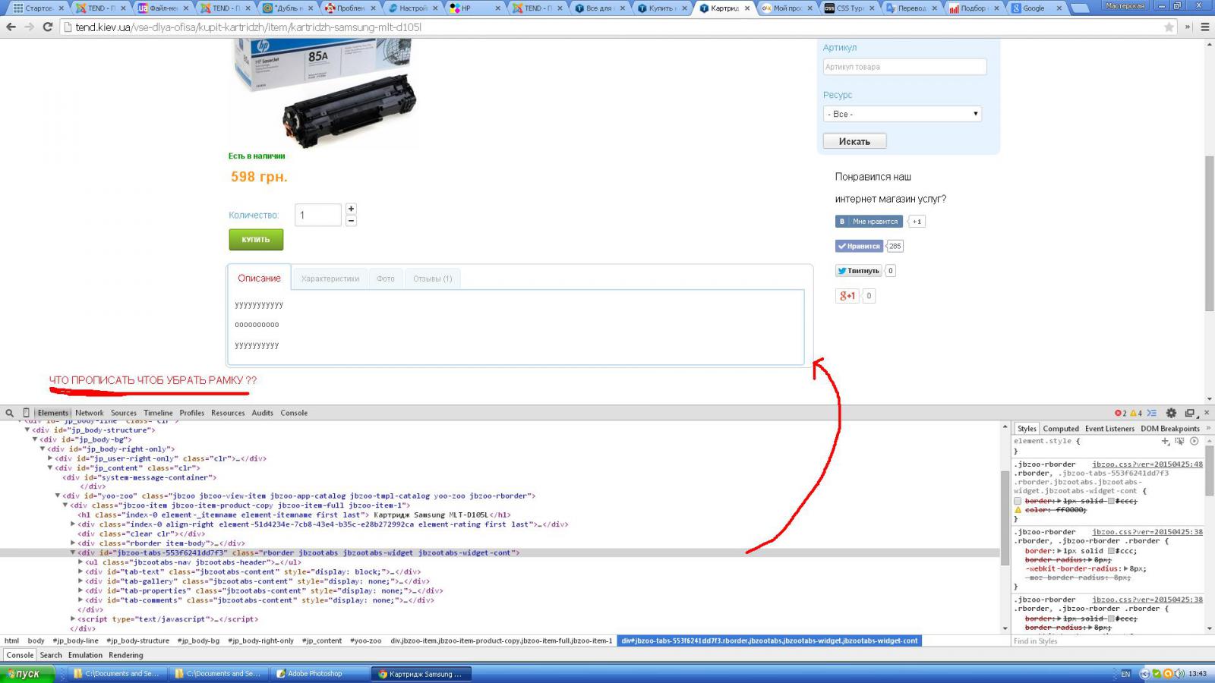Reload the page with refresh icon
This screenshot has height=683, width=1215.
tap(47, 27)
